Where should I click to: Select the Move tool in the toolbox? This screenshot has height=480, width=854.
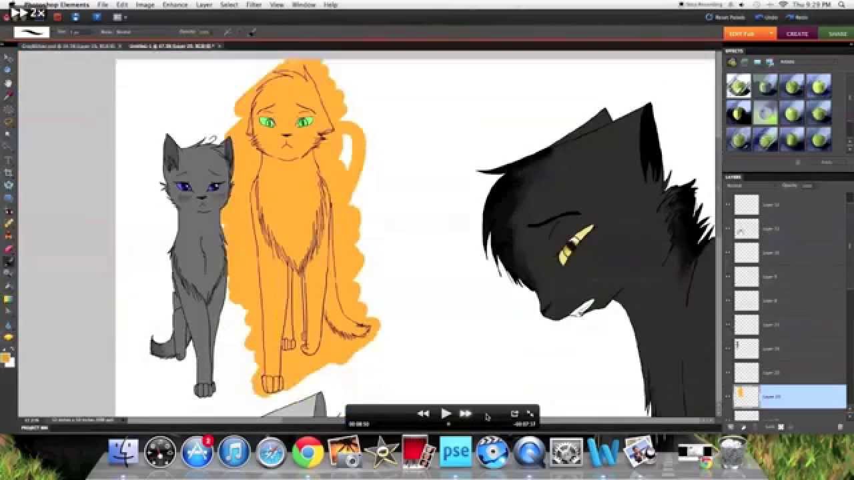(x=9, y=57)
